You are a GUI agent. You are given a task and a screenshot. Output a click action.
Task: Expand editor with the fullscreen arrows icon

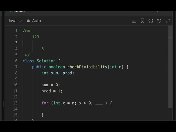[x=168, y=21]
